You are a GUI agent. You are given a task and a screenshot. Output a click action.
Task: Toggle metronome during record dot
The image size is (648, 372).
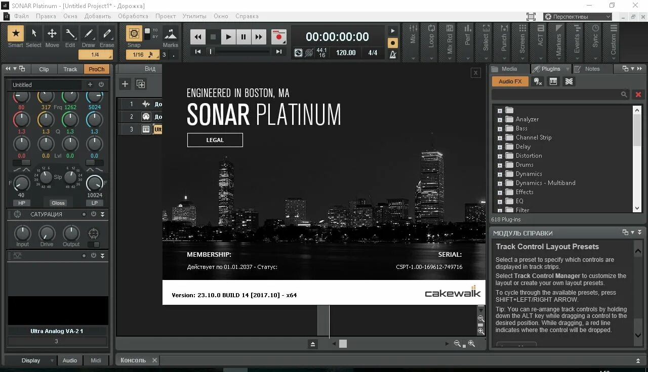coord(392,43)
